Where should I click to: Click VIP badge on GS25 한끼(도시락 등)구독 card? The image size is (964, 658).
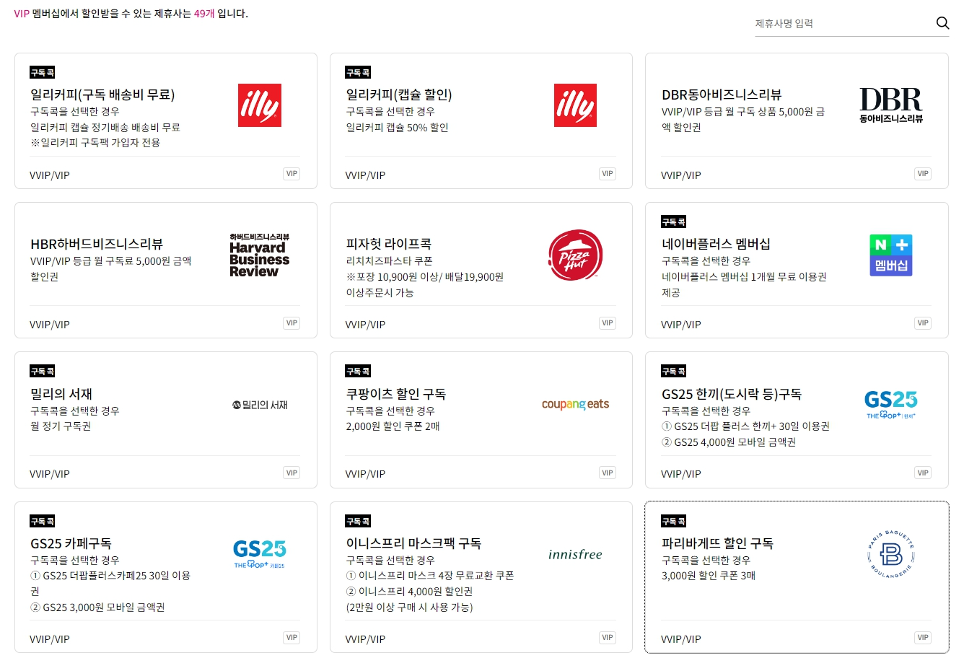tap(923, 473)
